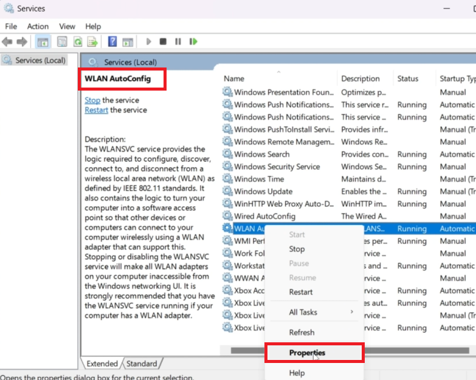This screenshot has height=380, width=476.
Task: Click the Export List toolbar icon
Action: [x=92, y=42]
